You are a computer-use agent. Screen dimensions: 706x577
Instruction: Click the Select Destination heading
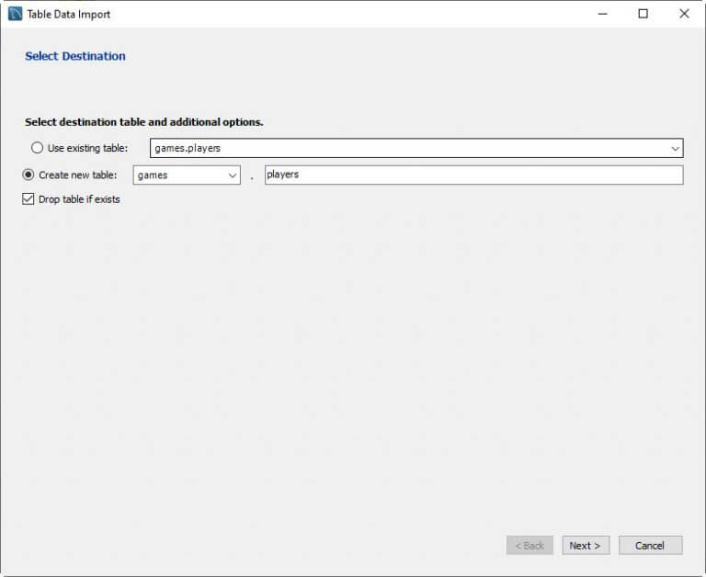coord(75,56)
